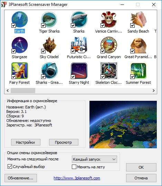Screen dimensions: 162x186
Task: Click the Earth label text
Action: click(20, 31)
